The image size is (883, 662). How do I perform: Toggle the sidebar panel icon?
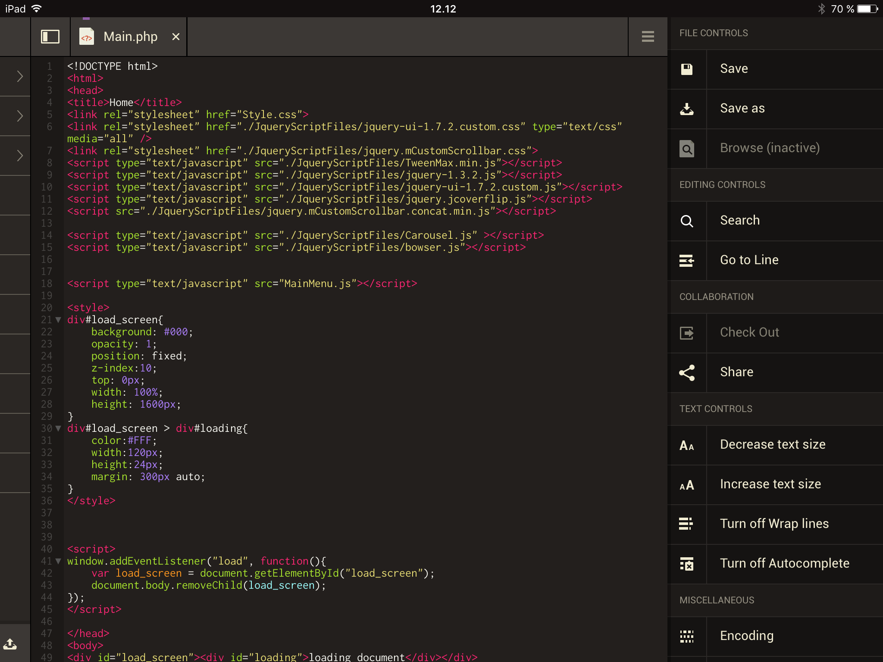coord(50,37)
